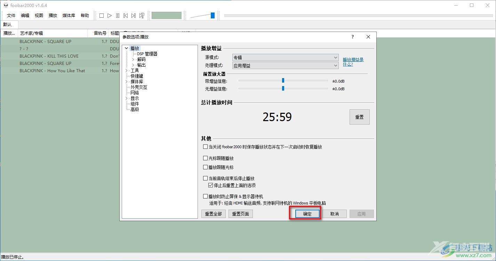Select 高级 in the preferences tree
The image size is (496, 261).
[135, 109]
